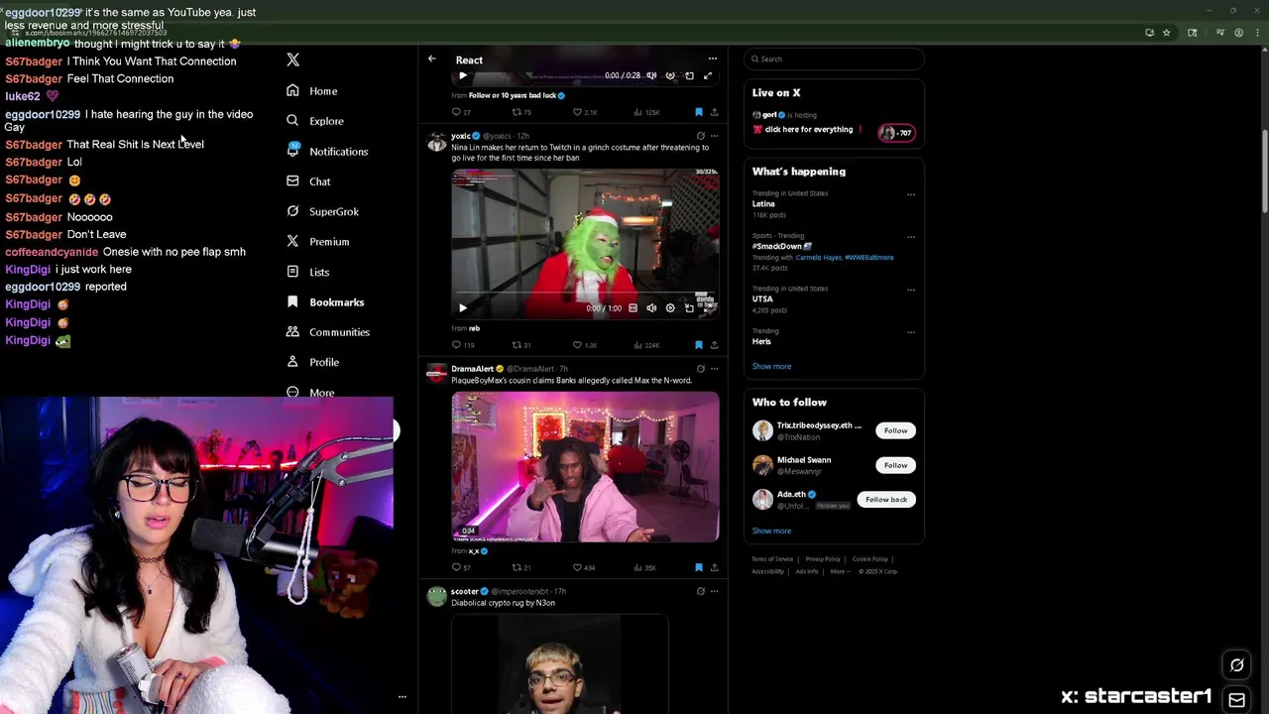Screen dimensions: 1269x714
Task: Follow Trix.tribeodyssey.eth
Action: 895,430
